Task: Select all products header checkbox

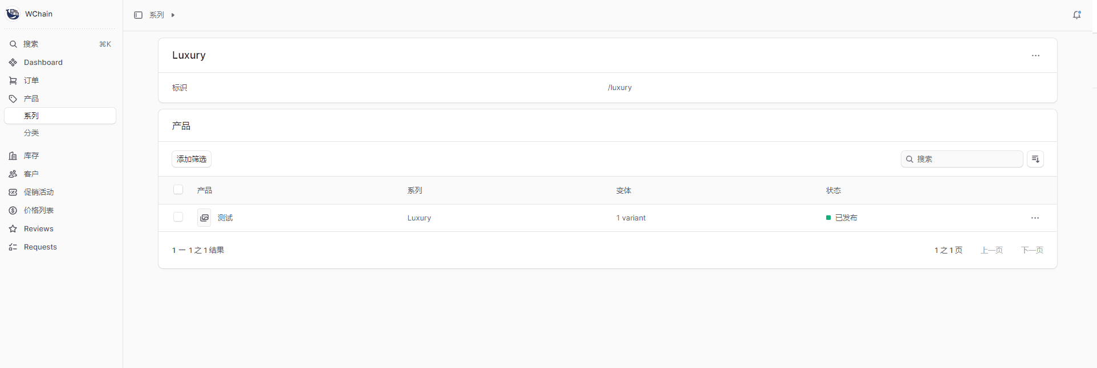Action: [x=178, y=190]
